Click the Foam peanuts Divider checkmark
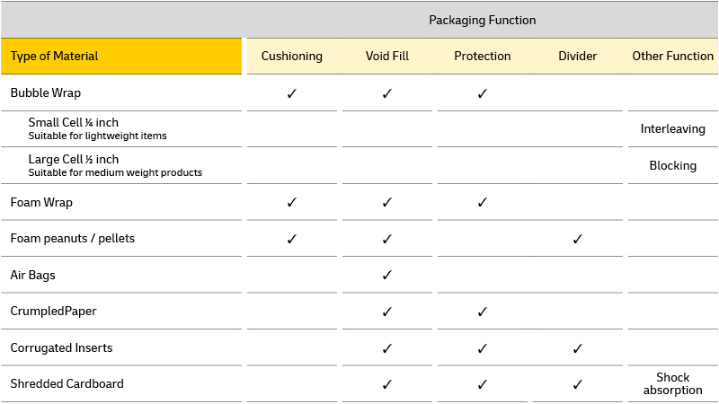 pos(577,239)
